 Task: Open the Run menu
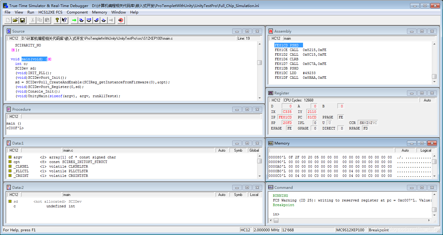31,12
